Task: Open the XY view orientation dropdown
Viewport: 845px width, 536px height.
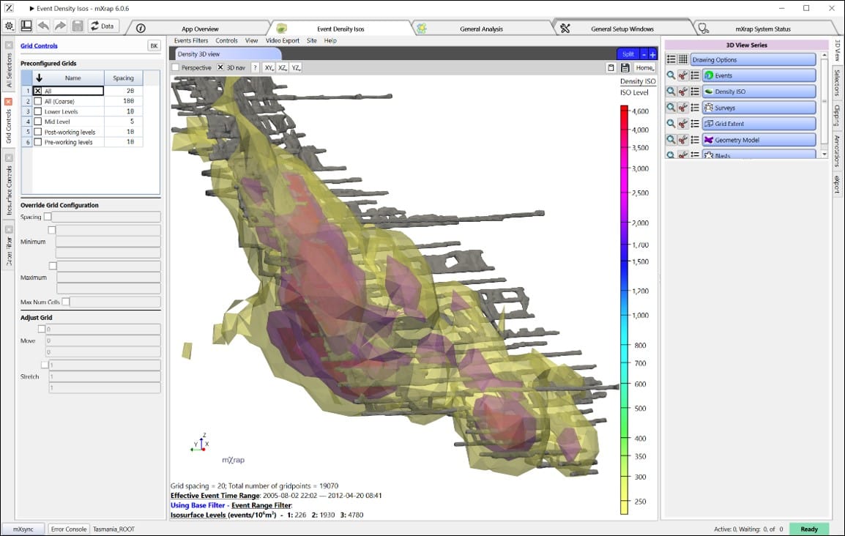Action: (x=267, y=67)
